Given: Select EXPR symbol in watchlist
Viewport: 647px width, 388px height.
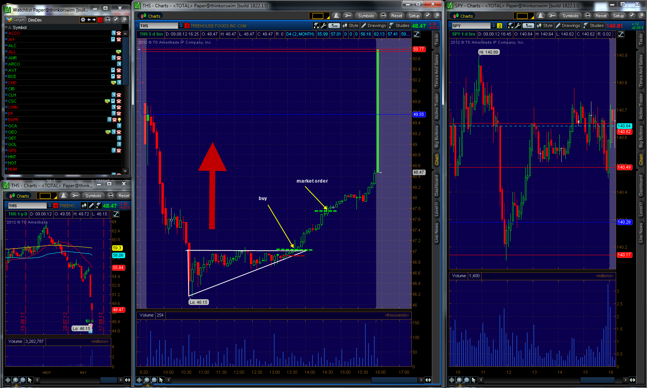Looking at the screenshot, I should click(13, 120).
